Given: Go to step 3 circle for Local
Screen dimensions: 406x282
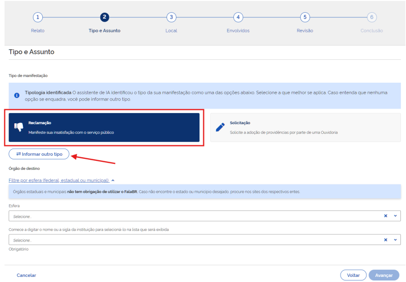Looking at the screenshot, I should pos(171,17).
